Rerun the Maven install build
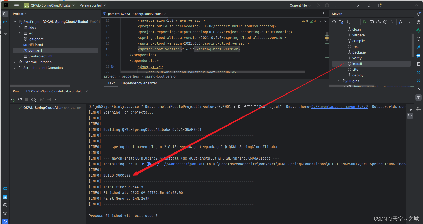Screen dimensions: 423x224 (13, 99)
